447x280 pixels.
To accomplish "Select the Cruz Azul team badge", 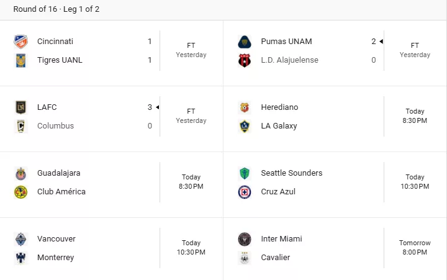I will pyautogui.click(x=245, y=192).
